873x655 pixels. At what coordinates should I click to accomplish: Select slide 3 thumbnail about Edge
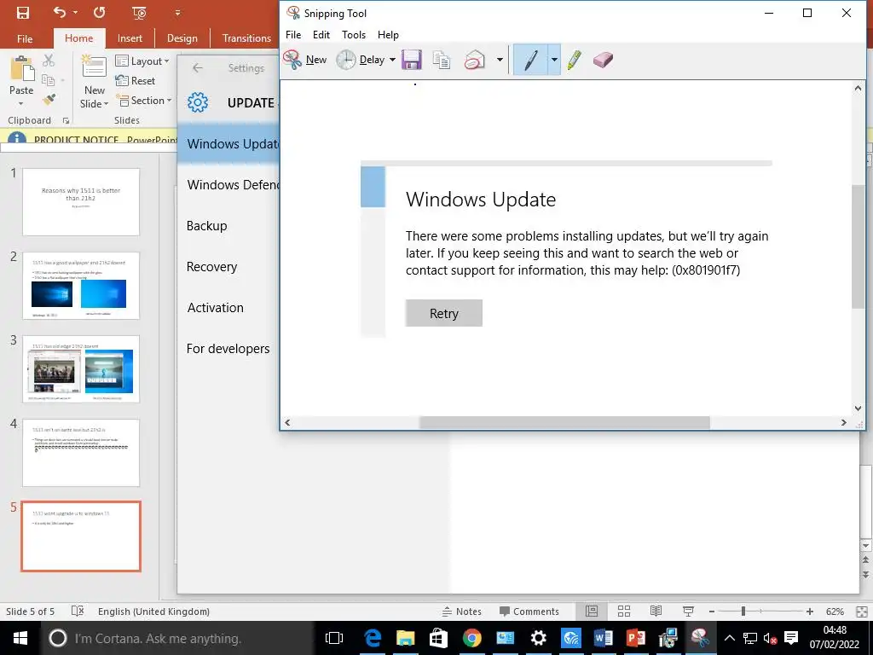coord(81,368)
